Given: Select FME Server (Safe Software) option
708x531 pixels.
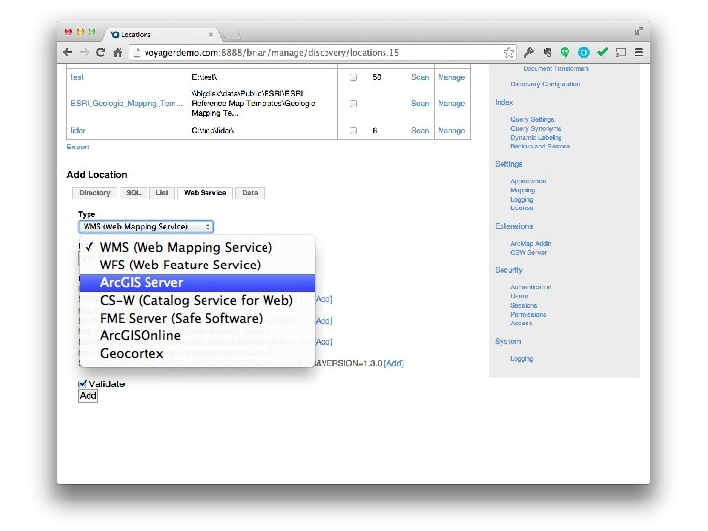Looking at the screenshot, I should tap(197, 318).
